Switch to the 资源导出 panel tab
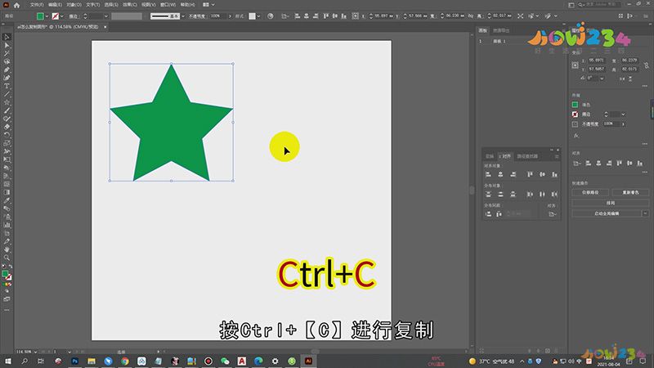The image size is (654, 368). 500,30
